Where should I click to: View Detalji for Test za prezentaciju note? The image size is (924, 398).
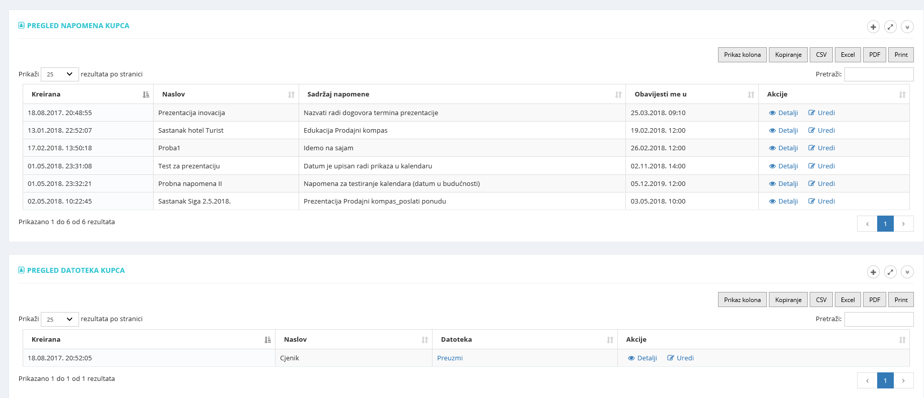[784, 166]
